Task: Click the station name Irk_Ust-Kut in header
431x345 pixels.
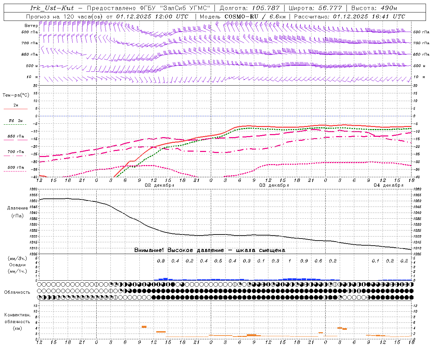Action: (52, 8)
